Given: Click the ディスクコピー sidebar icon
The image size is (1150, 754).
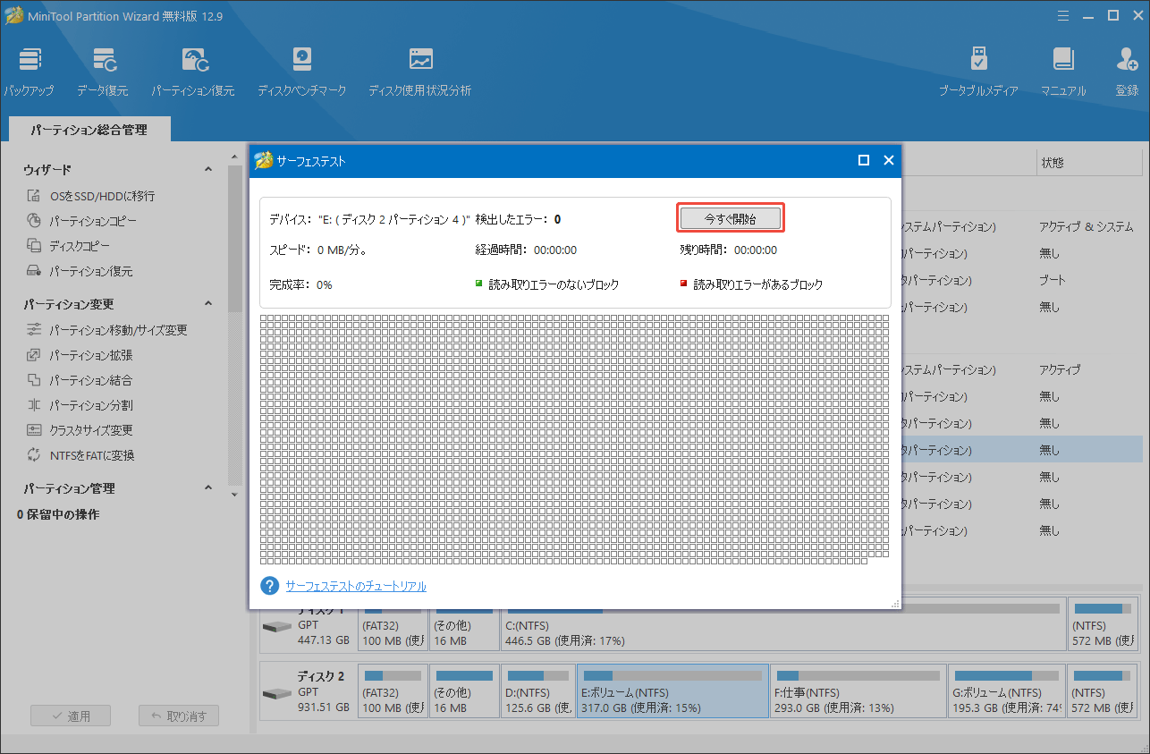Looking at the screenshot, I should [x=34, y=246].
